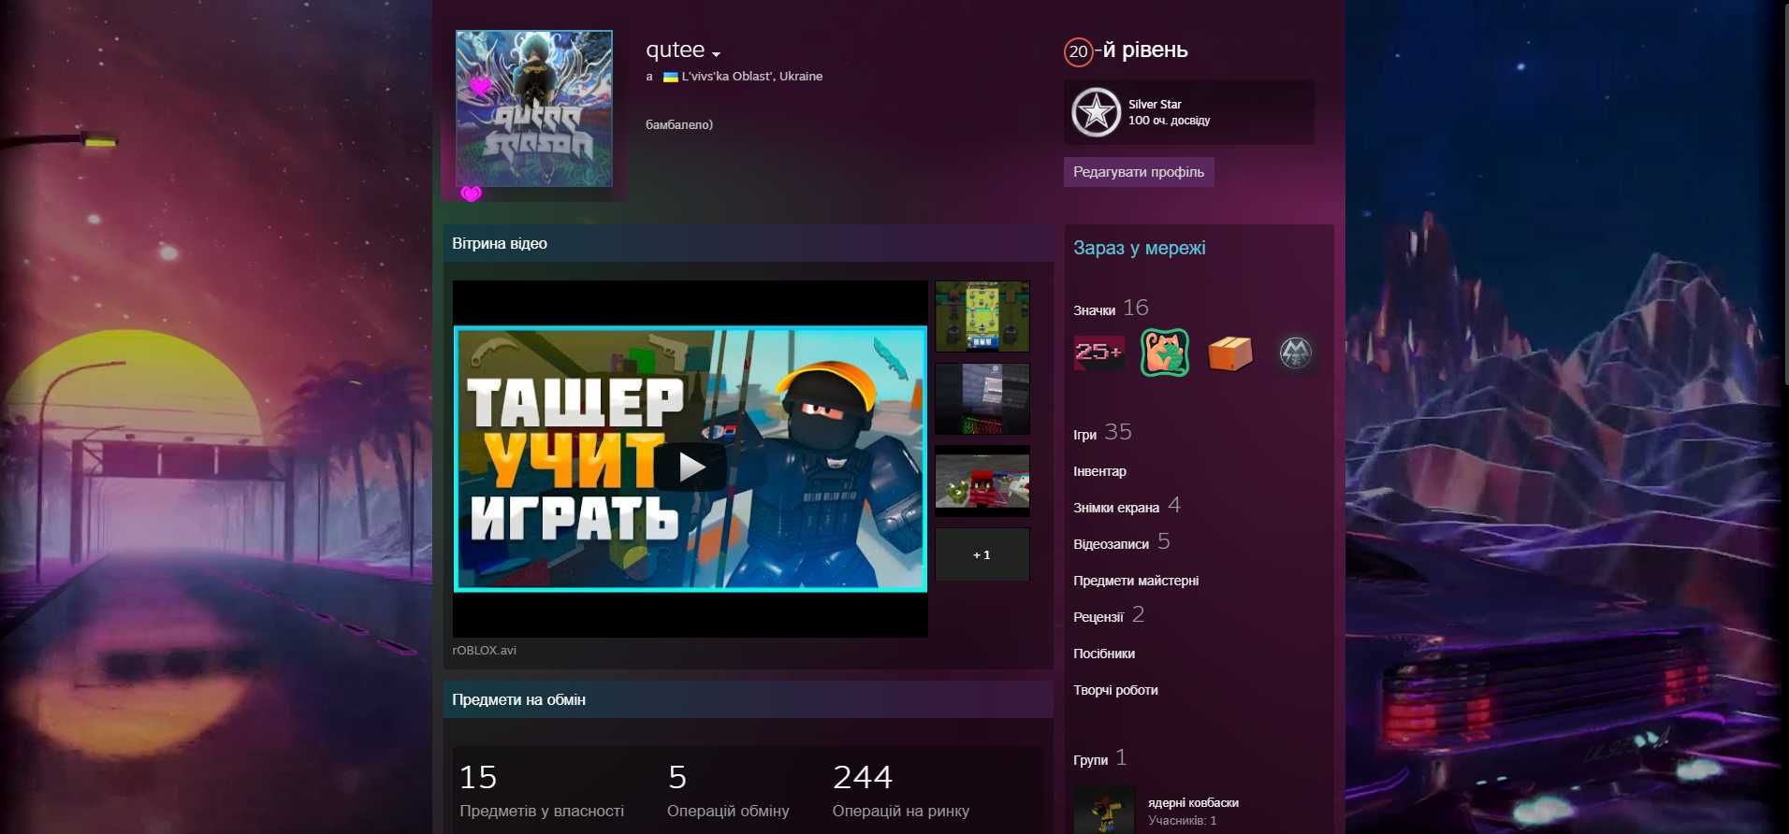
Task: Open the Інвентар link
Action: tap(1099, 471)
